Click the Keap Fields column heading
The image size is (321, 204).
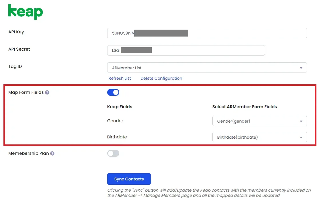[120, 107]
